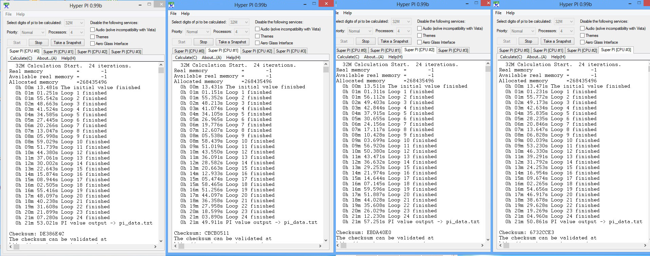Click Take a Snapshot in leftmost window
Viewport: 650px width, 256px height.
click(x=67, y=43)
